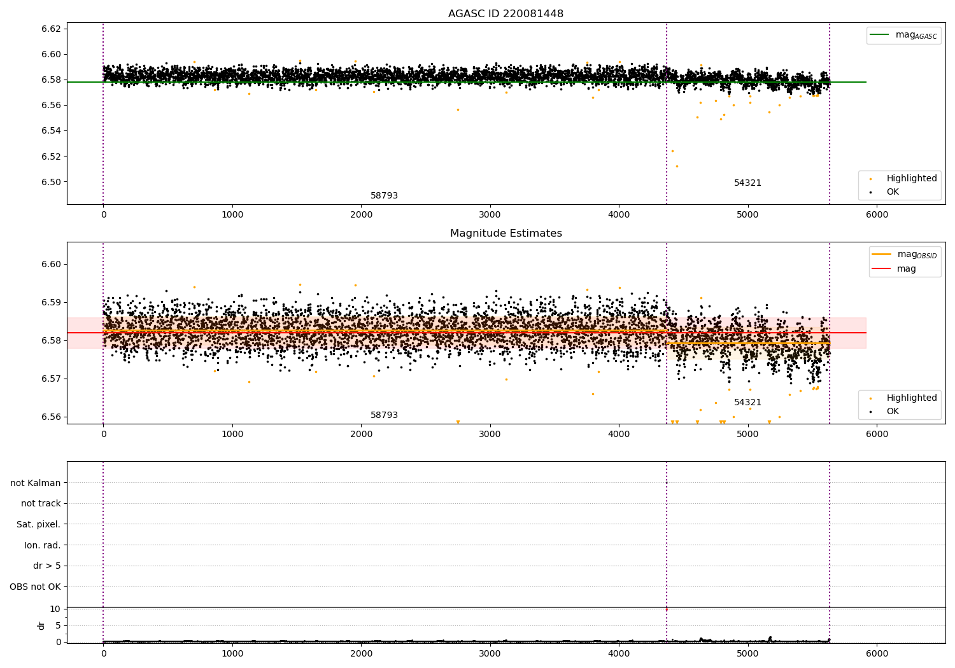Click the 6.59 y-axis tick label
The height and width of the screenshot is (668, 955).
pyautogui.click(x=51, y=302)
